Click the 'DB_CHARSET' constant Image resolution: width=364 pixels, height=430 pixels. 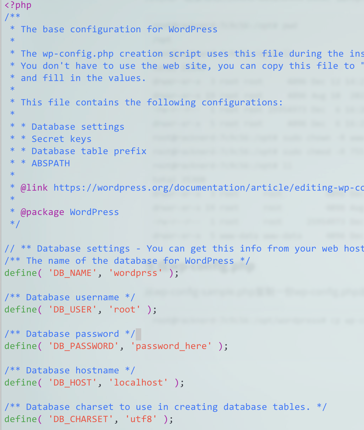[x=81, y=419]
